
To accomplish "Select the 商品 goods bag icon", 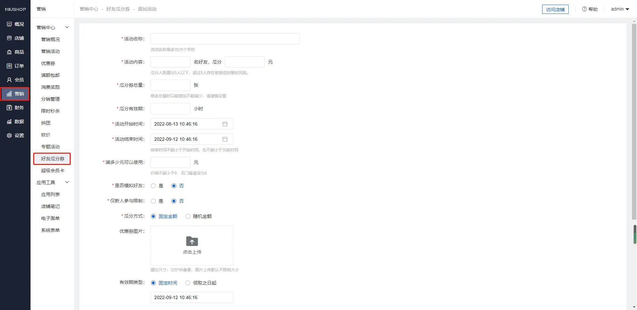I will pos(9,52).
